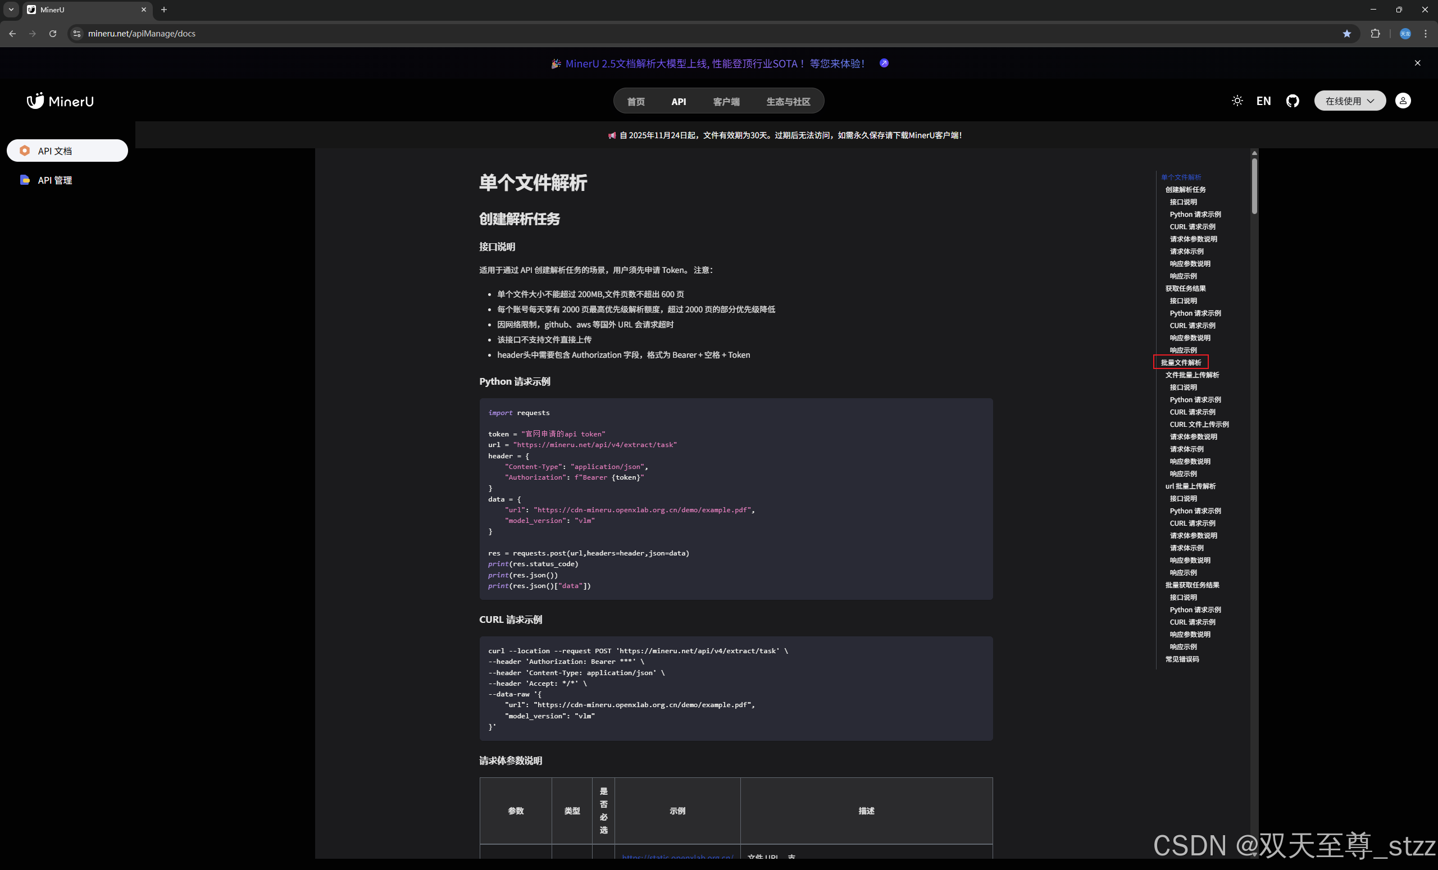Click the browser back arrow
1438x870 pixels.
(x=12, y=34)
